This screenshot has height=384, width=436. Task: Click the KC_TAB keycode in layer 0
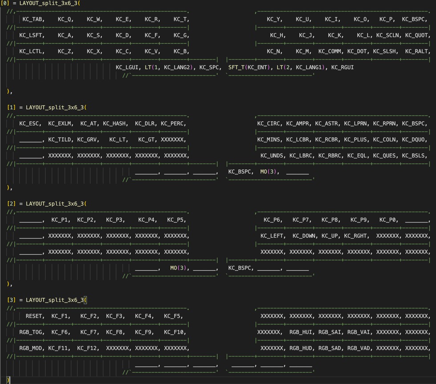(x=32, y=19)
